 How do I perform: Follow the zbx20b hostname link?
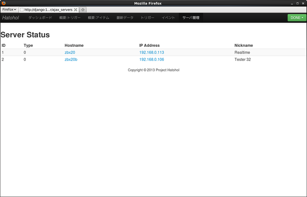pos(71,59)
